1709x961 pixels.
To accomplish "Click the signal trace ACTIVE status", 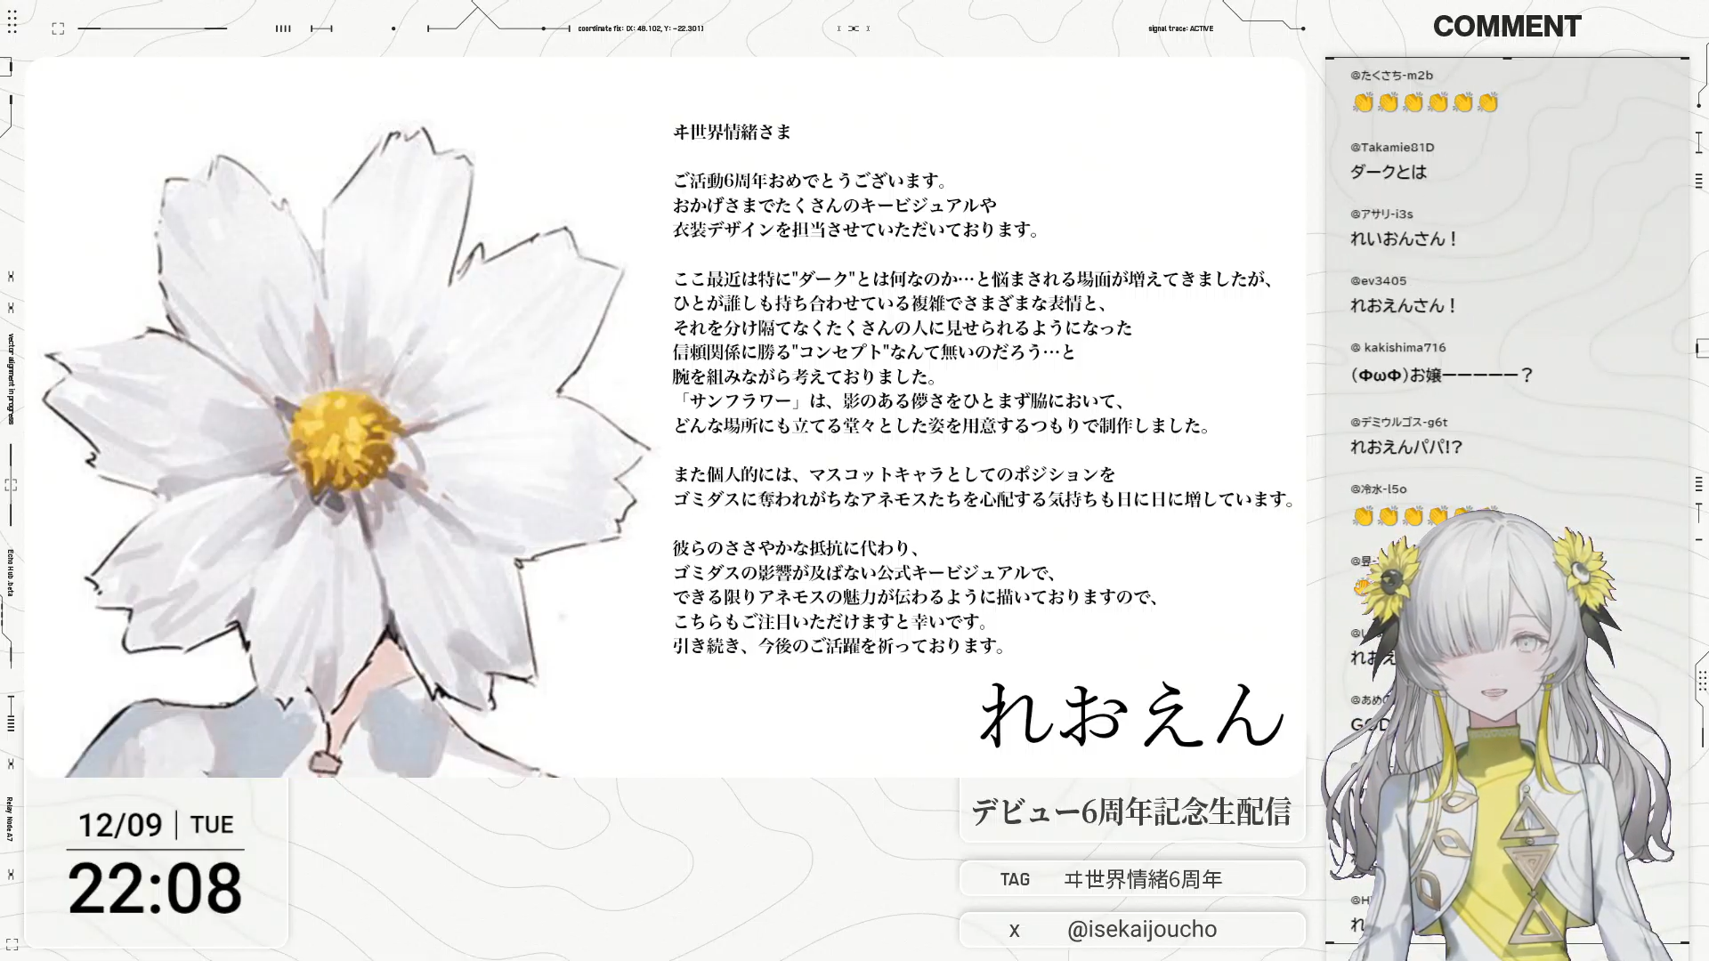I will 1180,28.
